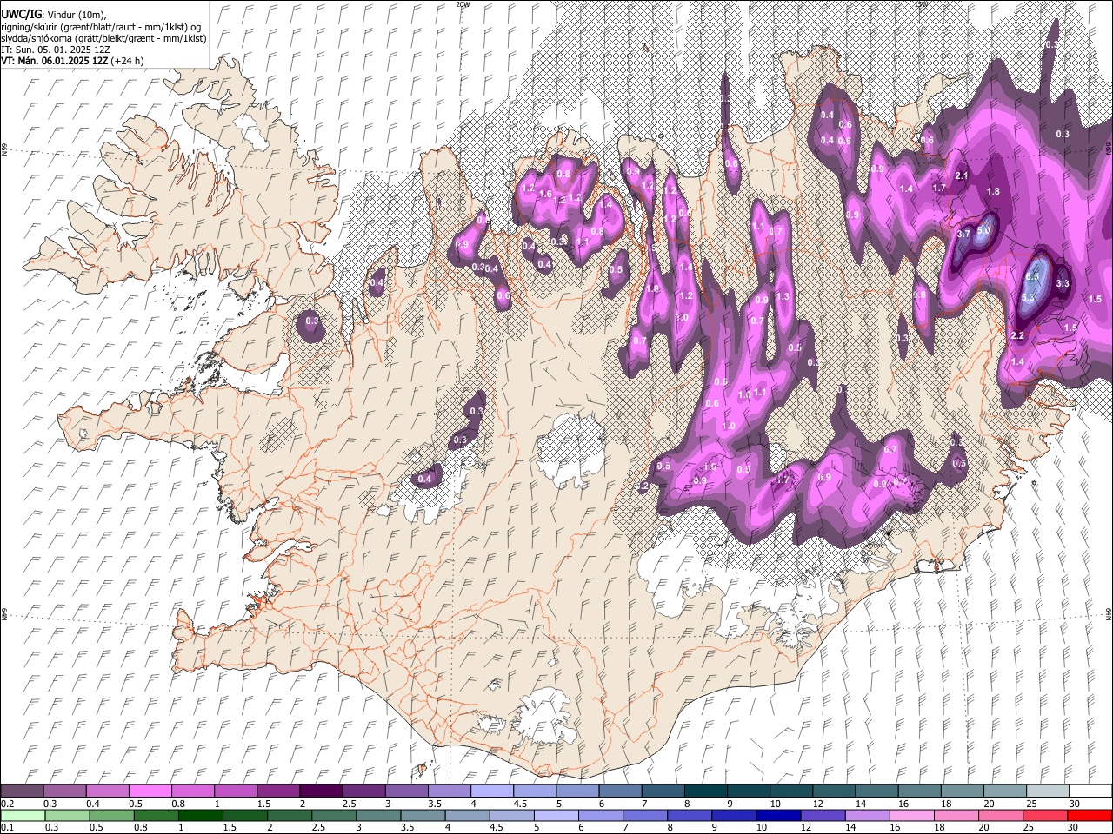
Task: Click the 64N latitude label on right edge
Action: (1109, 614)
